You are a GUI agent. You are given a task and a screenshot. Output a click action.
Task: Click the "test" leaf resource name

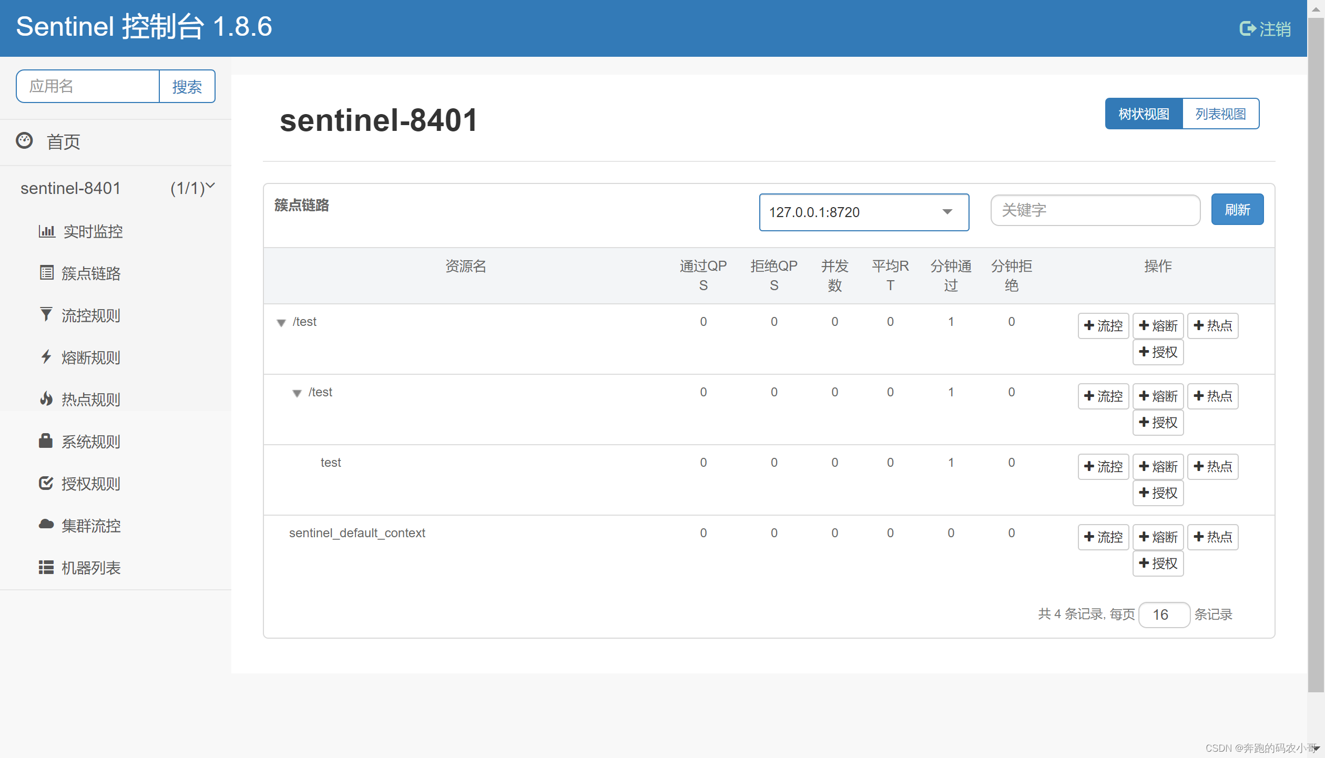pos(331,463)
